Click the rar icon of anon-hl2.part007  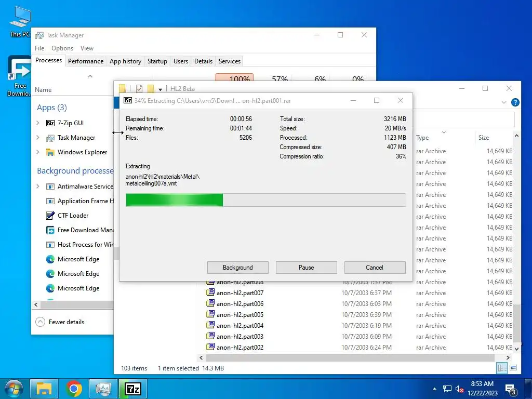(x=210, y=292)
